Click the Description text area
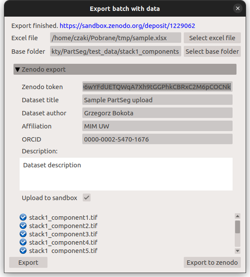The width and height of the screenshot is (250, 277). pyautogui.click(x=126, y=174)
